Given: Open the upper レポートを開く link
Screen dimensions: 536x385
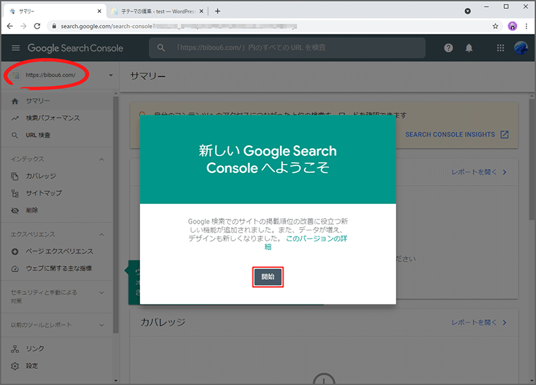Looking at the screenshot, I should [474, 172].
